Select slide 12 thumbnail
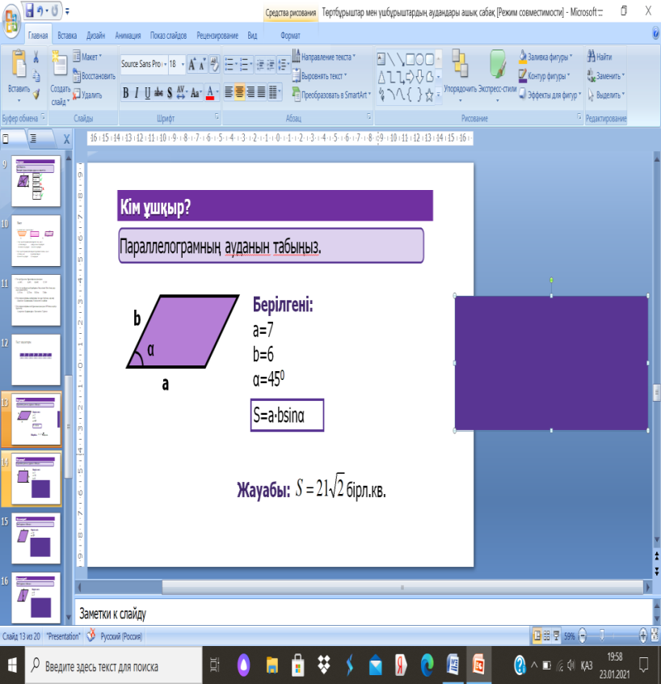The height and width of the screenshot is (684, 661). coord(36,360)
